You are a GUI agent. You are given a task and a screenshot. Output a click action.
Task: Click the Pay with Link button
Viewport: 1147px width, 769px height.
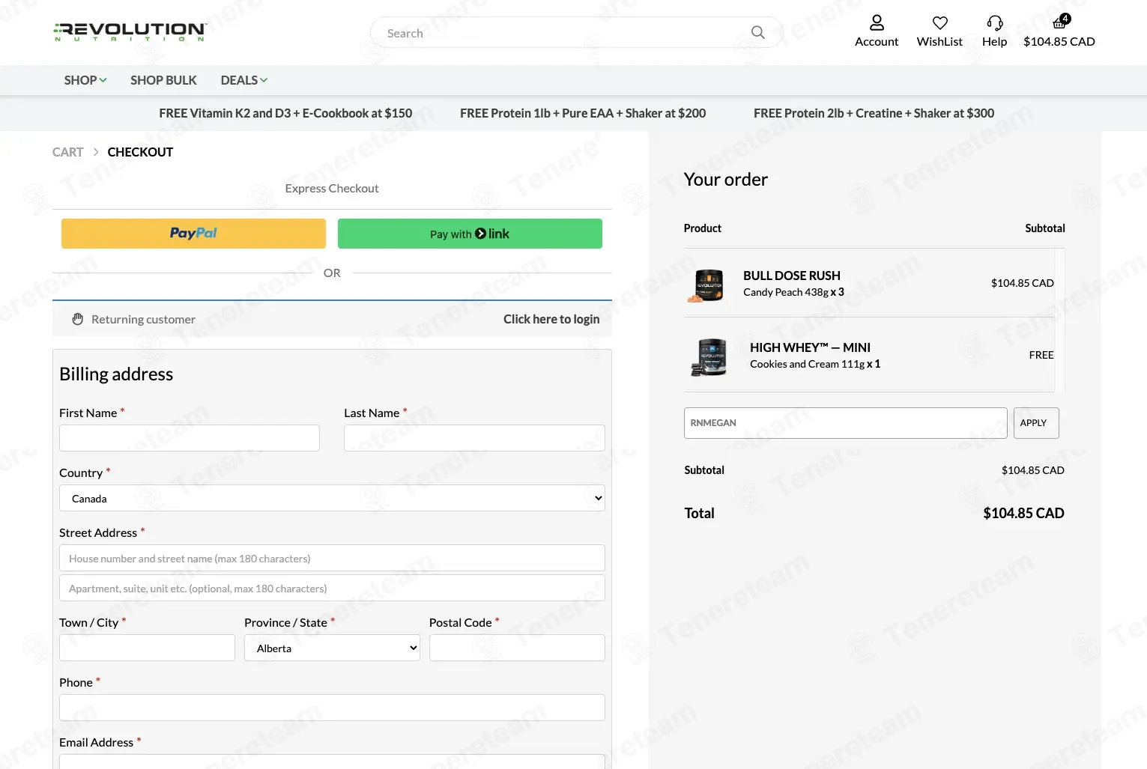pos(470,234)
